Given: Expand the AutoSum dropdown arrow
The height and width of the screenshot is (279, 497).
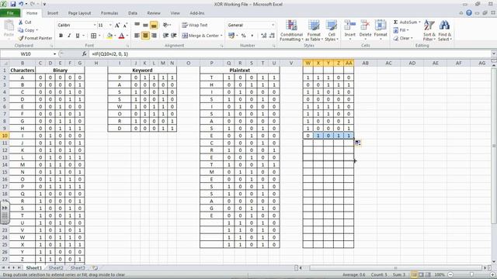Looking at the screenshot, I should 419,22.
